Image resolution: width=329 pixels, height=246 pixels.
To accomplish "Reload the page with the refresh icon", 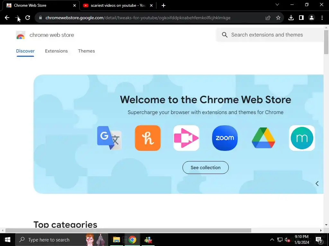I will click(28, 18).
